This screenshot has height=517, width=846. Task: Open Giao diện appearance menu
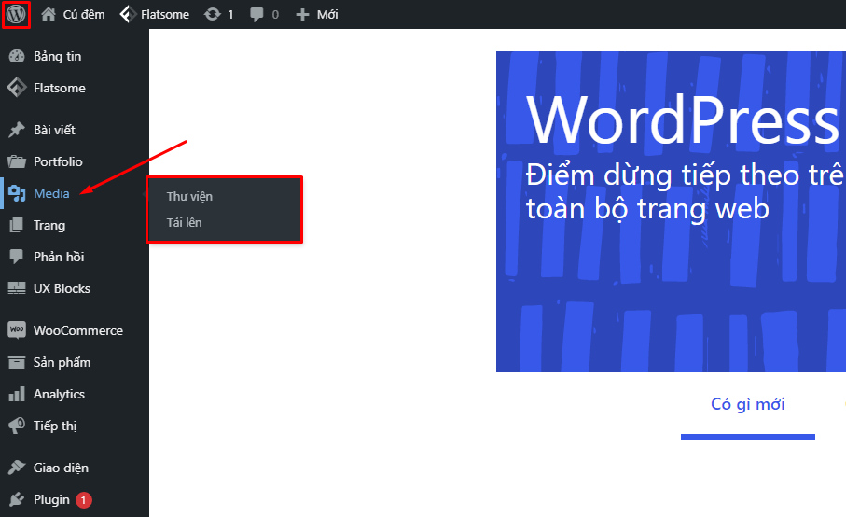[61, 468]
